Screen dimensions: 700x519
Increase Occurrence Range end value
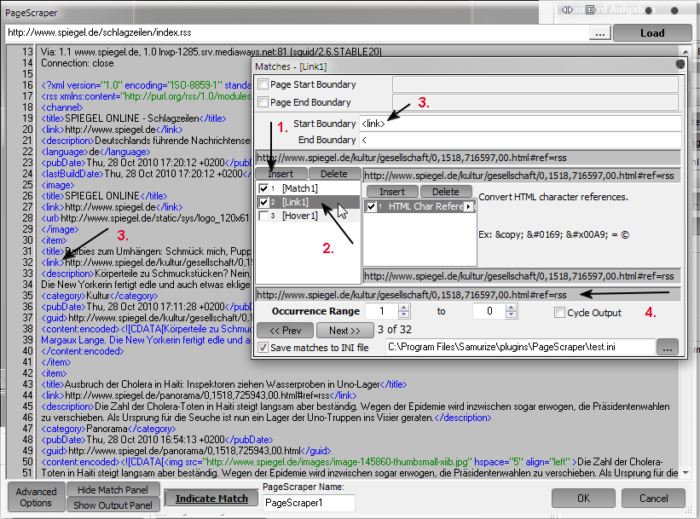pyautogui.click(x=512, y=308)
